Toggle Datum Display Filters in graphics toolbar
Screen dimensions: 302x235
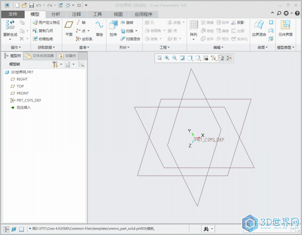click(x=214, y=58)
